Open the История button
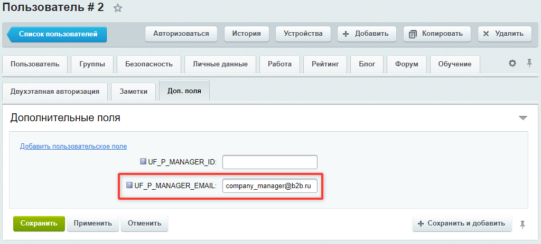 click(x=246, y=34)
